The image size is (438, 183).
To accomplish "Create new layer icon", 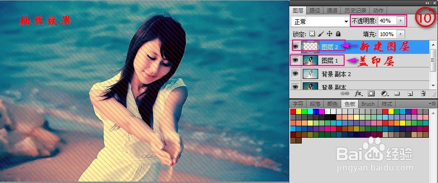I will tap(410, 93).
